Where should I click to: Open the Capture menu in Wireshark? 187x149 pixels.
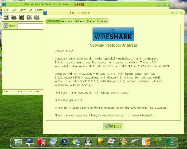[x=40, y=10]
